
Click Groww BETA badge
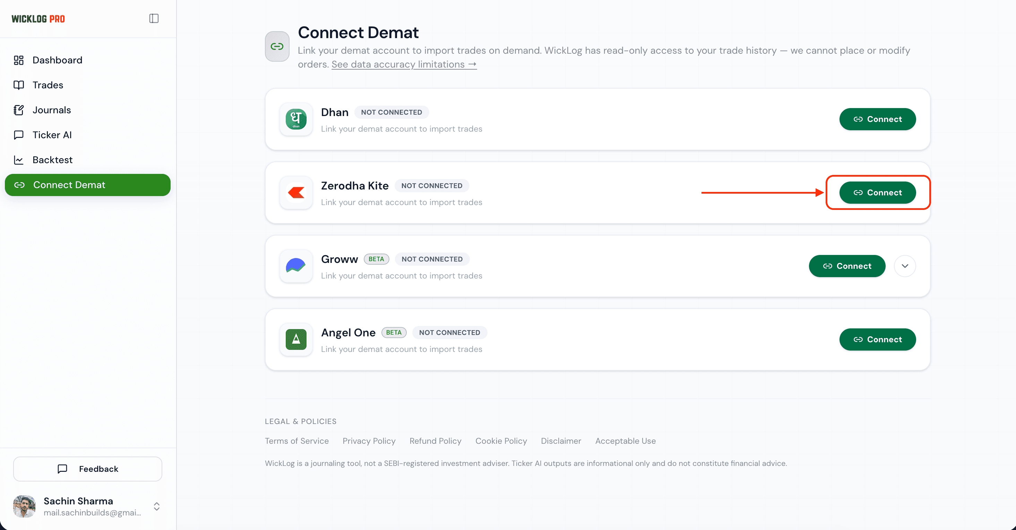376,259
